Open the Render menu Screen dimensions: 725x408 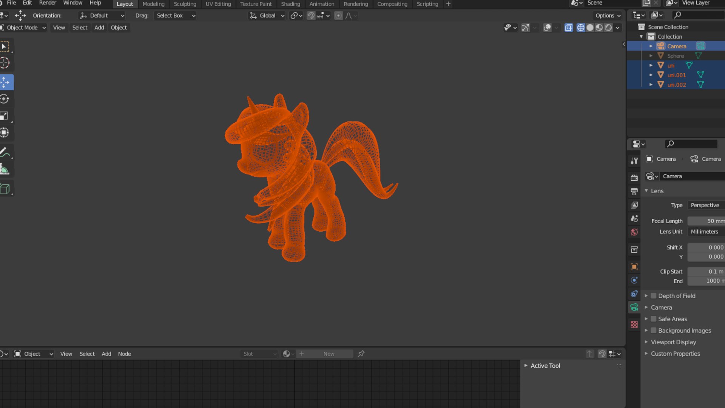click(x=48, y=3)
